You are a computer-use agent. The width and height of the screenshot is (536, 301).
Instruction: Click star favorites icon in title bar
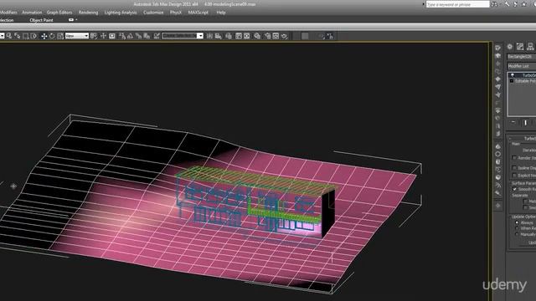(x=524, y=4)
